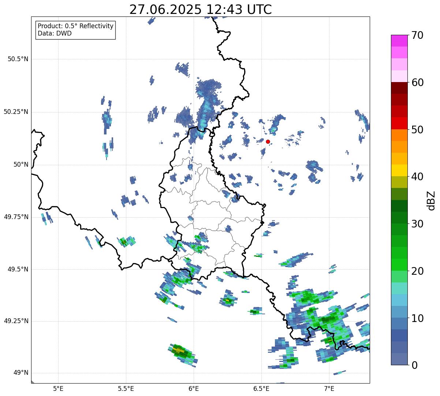Click the latitude label 50.25°N

coord(16,112)
